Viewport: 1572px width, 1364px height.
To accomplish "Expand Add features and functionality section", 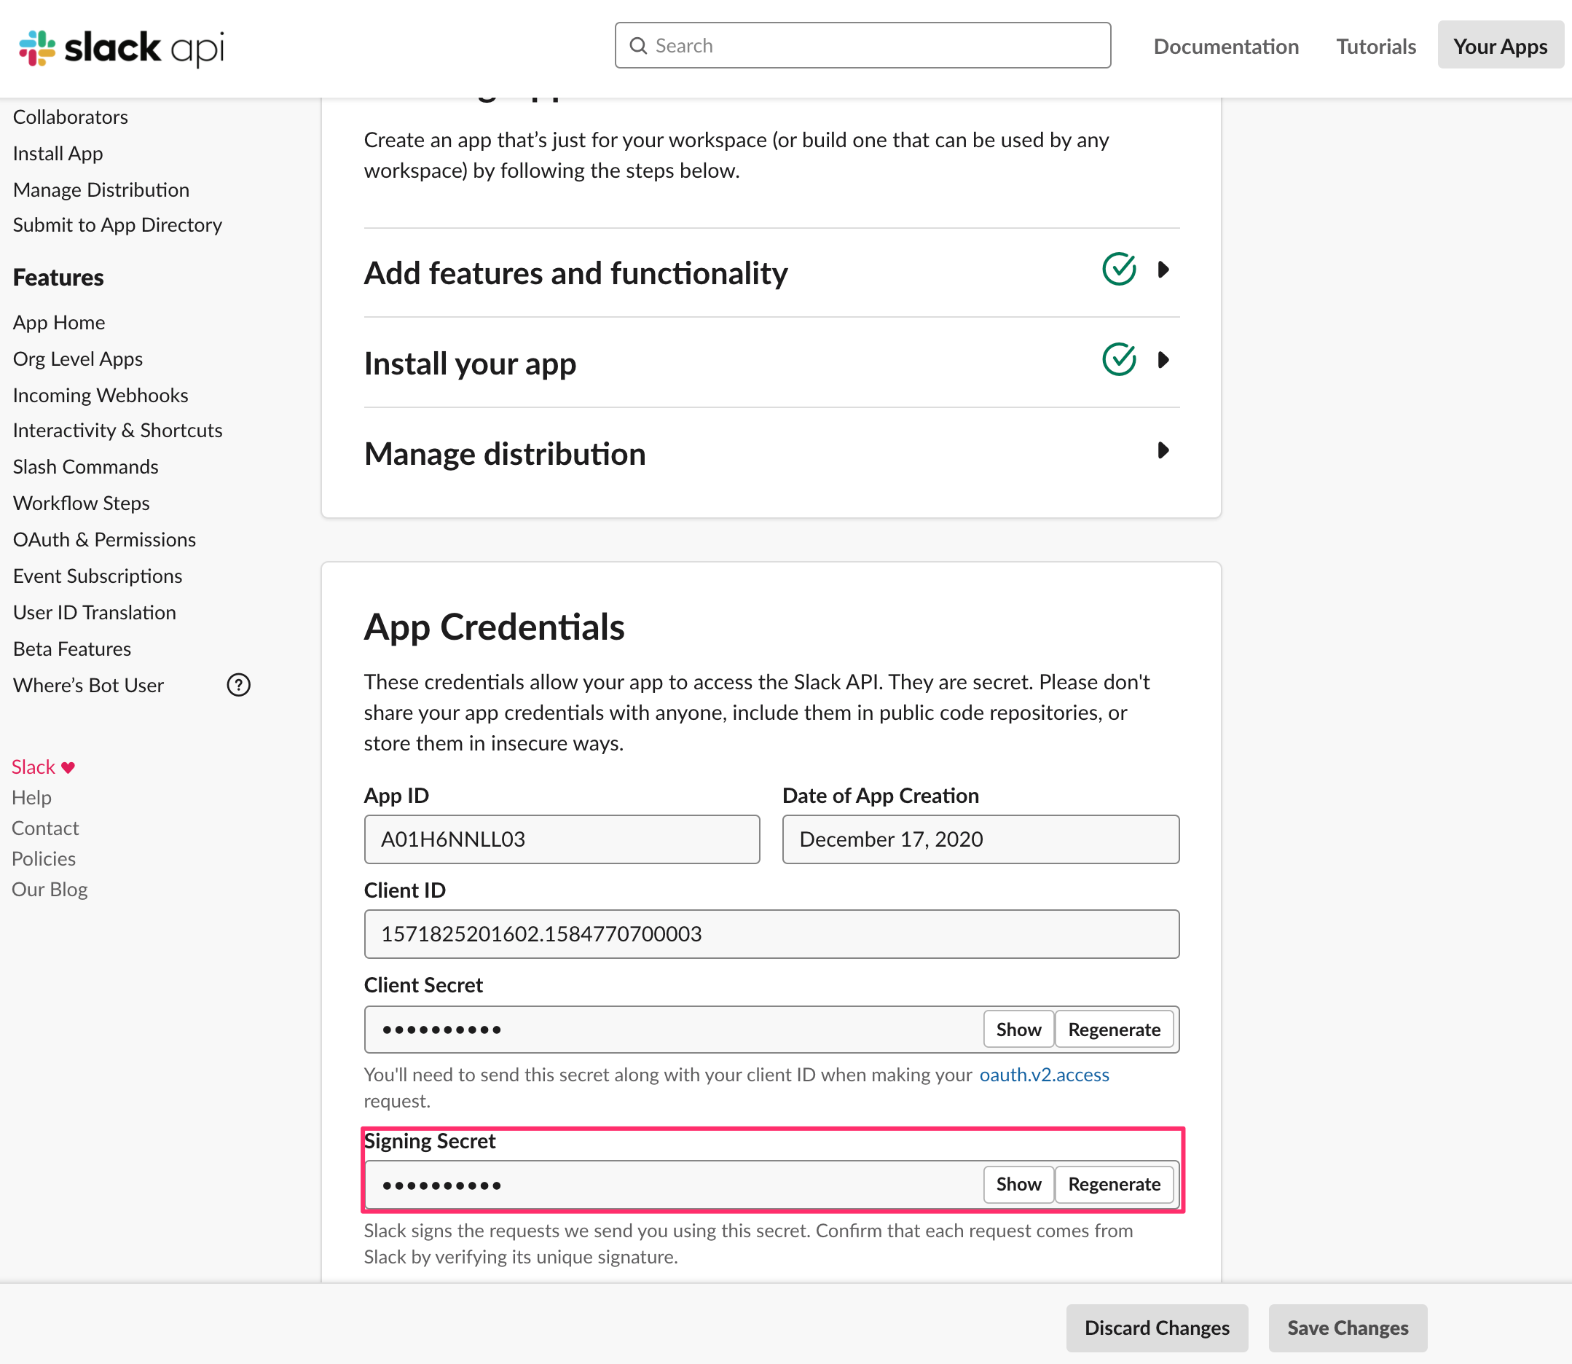I will click(x=1163, y=270).
